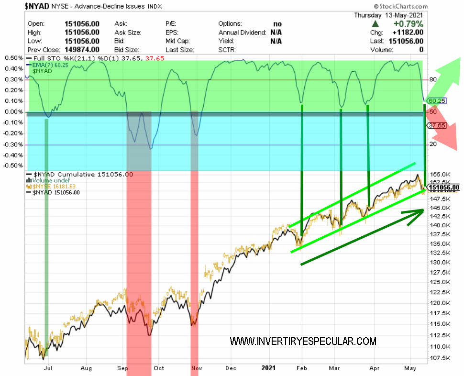Click the $NYSE 16181.63 legend entry

[x=54, y=186]
